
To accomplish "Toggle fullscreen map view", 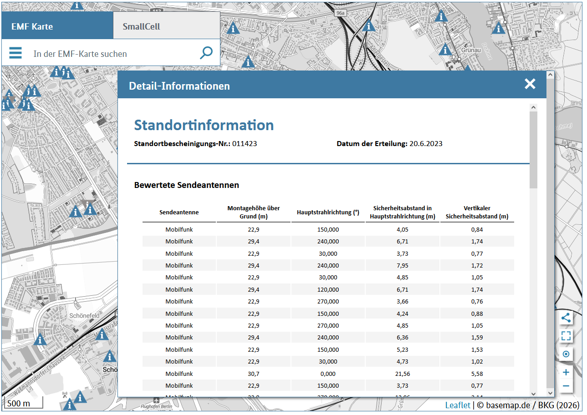I will [566, 336].
